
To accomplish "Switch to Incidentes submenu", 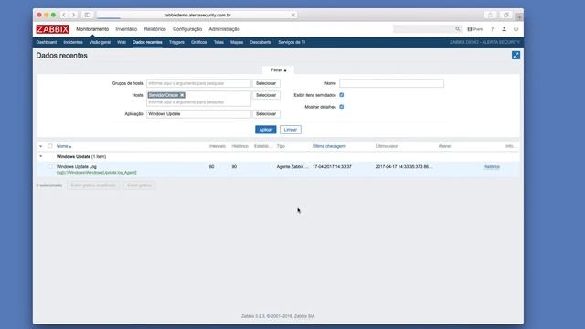I will (x=73, y=42).
